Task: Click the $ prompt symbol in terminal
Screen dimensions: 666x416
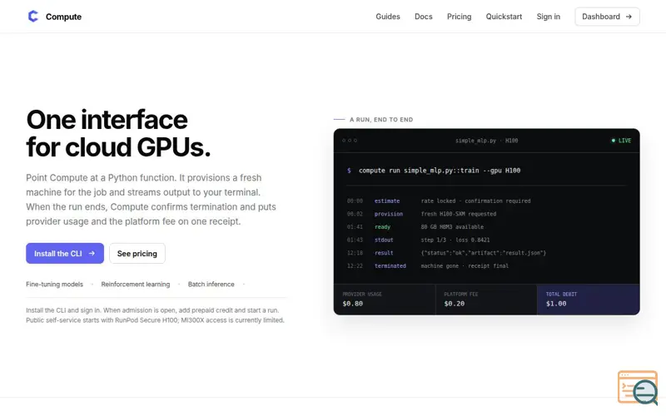Action: (x=349, y=171)
